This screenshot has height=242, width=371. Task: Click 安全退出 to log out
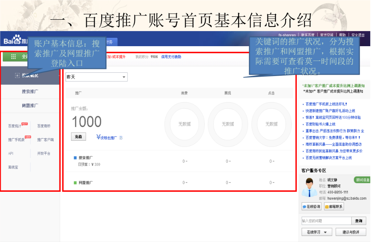[358, 35]
